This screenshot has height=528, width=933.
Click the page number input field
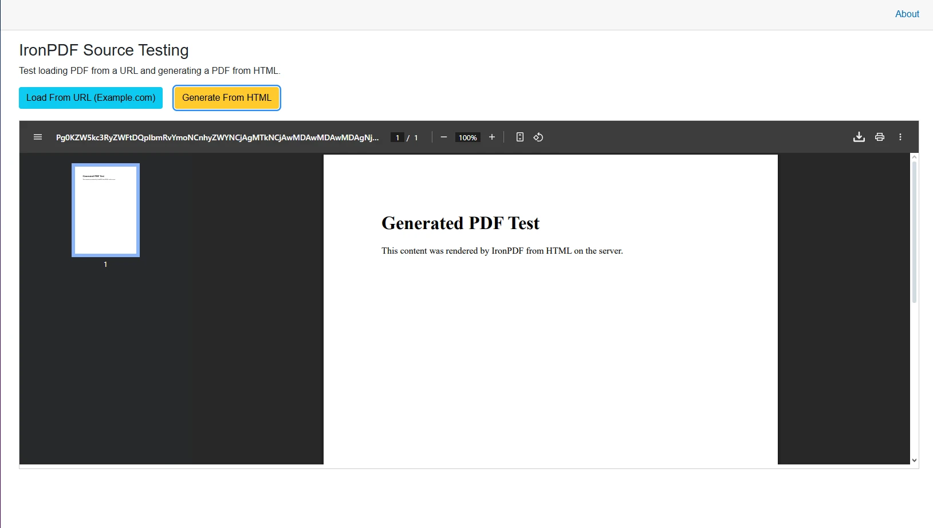[397, 137]
